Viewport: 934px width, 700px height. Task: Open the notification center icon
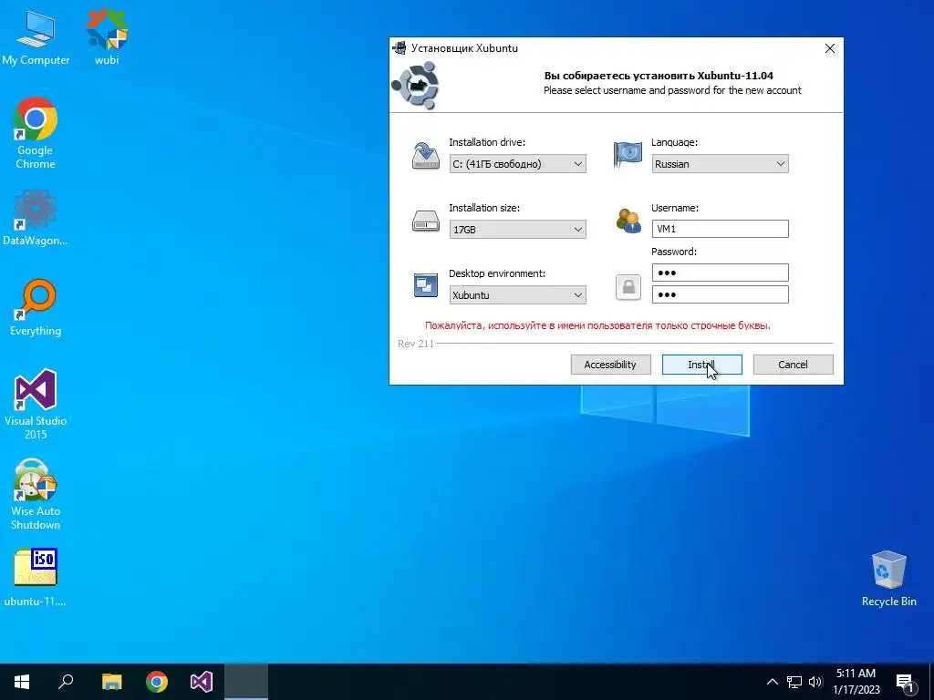point(904,683)
